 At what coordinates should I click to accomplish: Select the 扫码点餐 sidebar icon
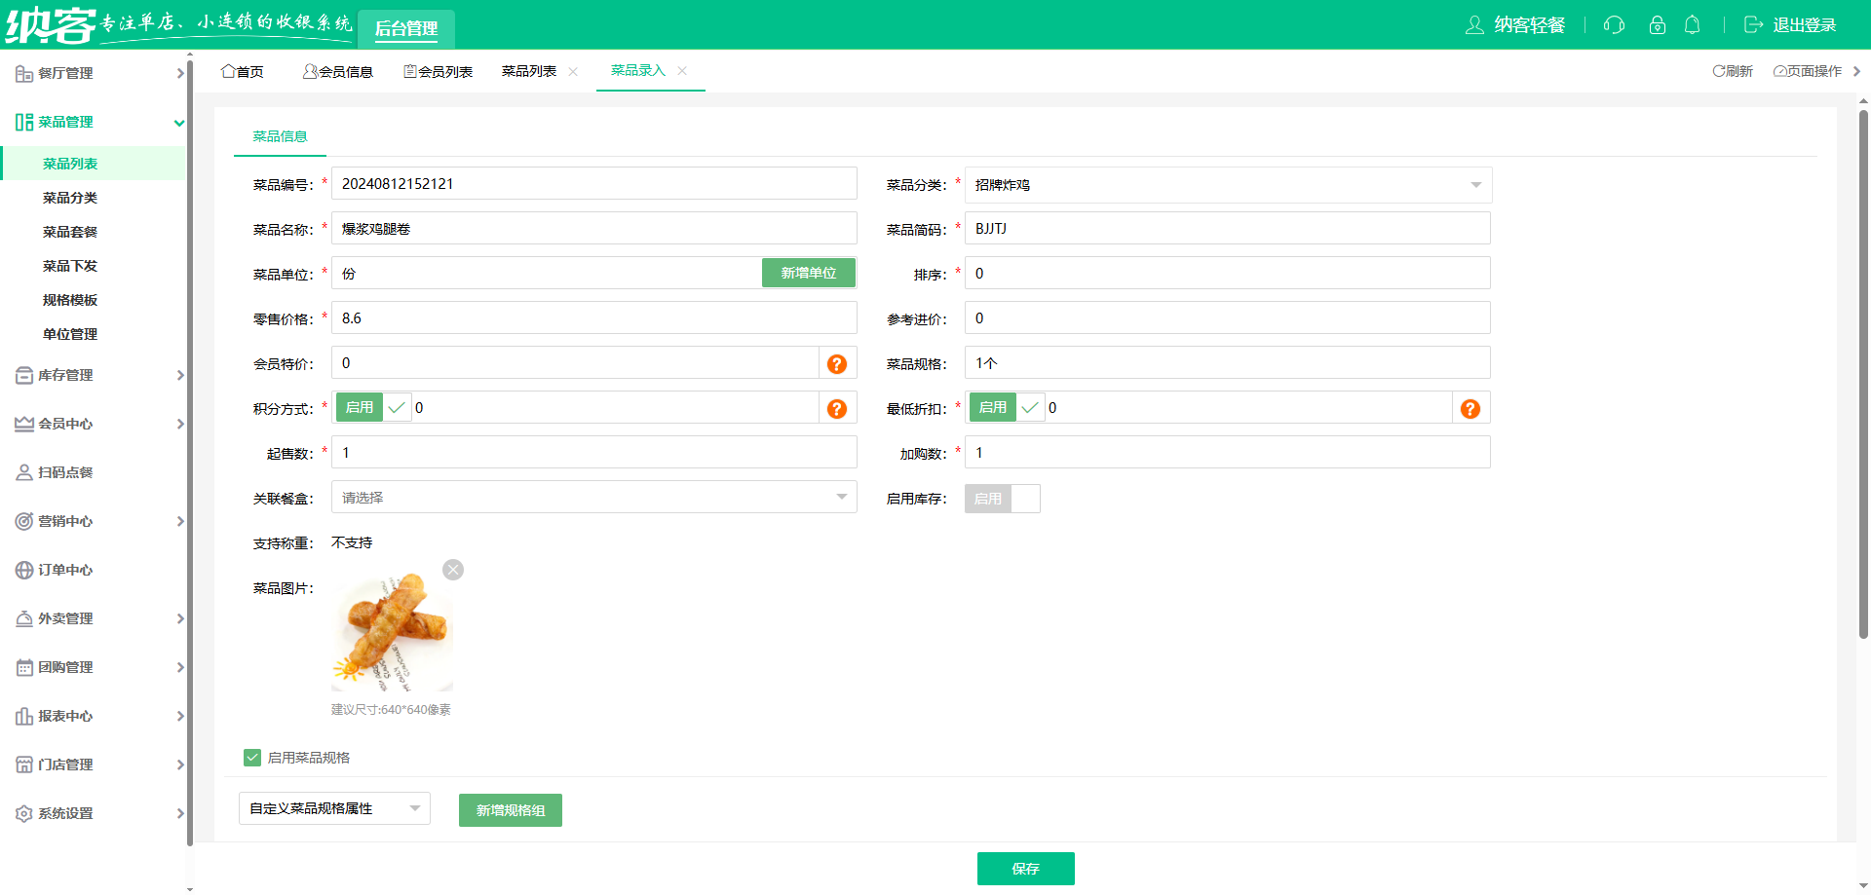23,472
